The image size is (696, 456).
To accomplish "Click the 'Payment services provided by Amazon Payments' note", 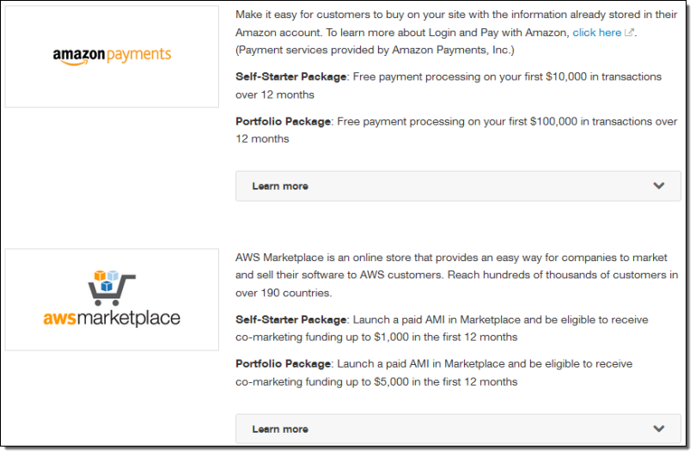I will click(375, 50).
